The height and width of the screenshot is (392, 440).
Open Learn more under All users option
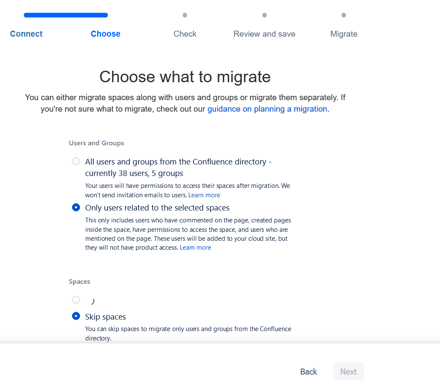pos(204,195)
